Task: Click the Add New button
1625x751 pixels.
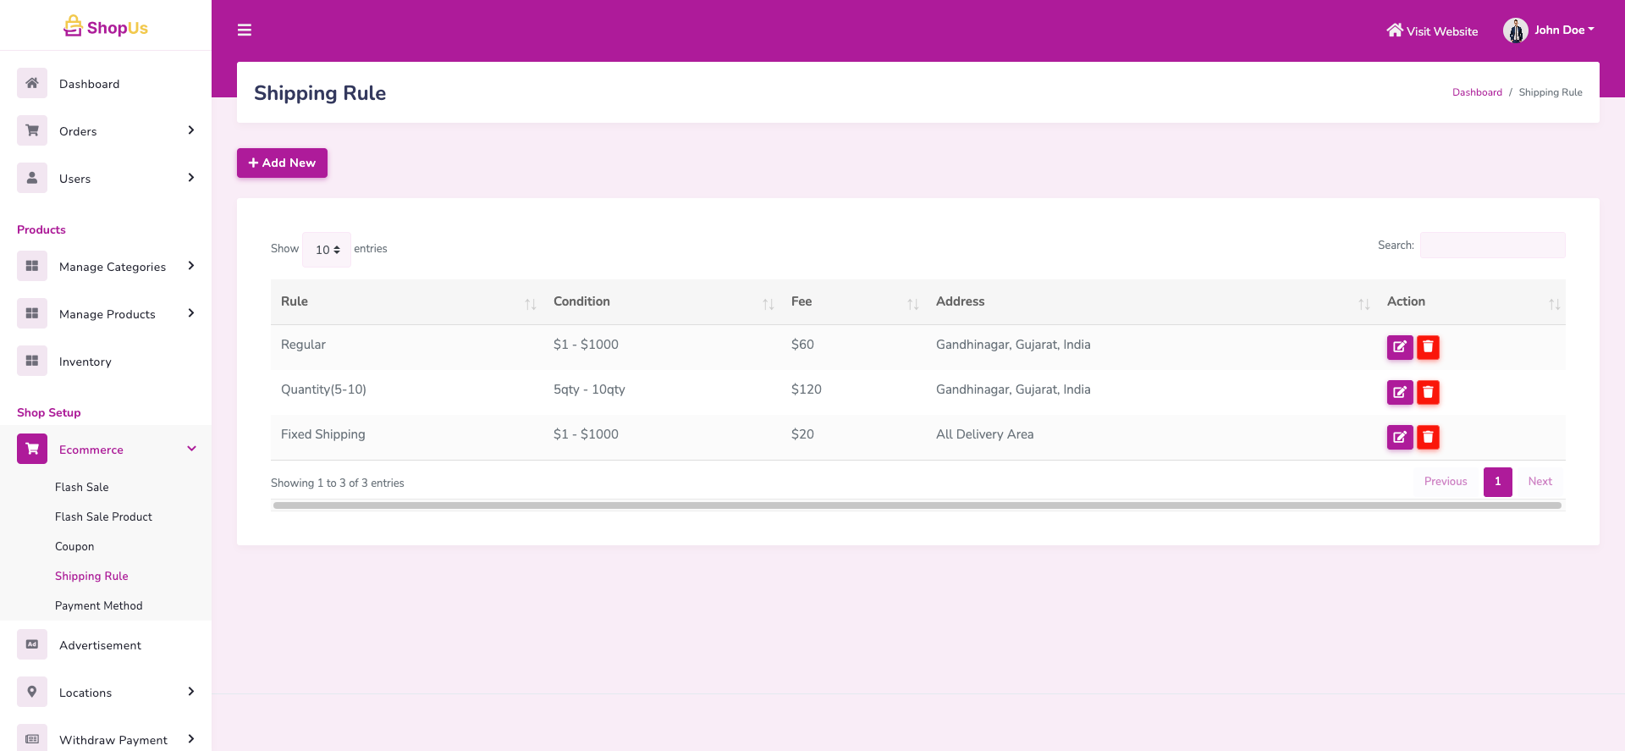Action: 282,163
